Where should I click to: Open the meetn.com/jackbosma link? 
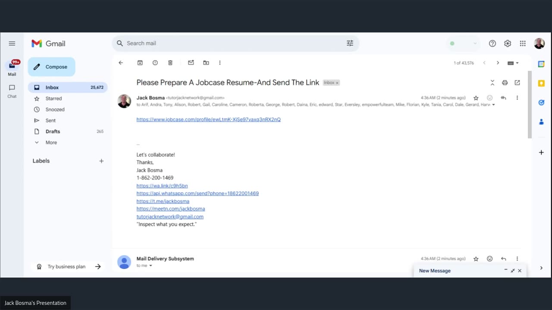(x=170, y=209)
